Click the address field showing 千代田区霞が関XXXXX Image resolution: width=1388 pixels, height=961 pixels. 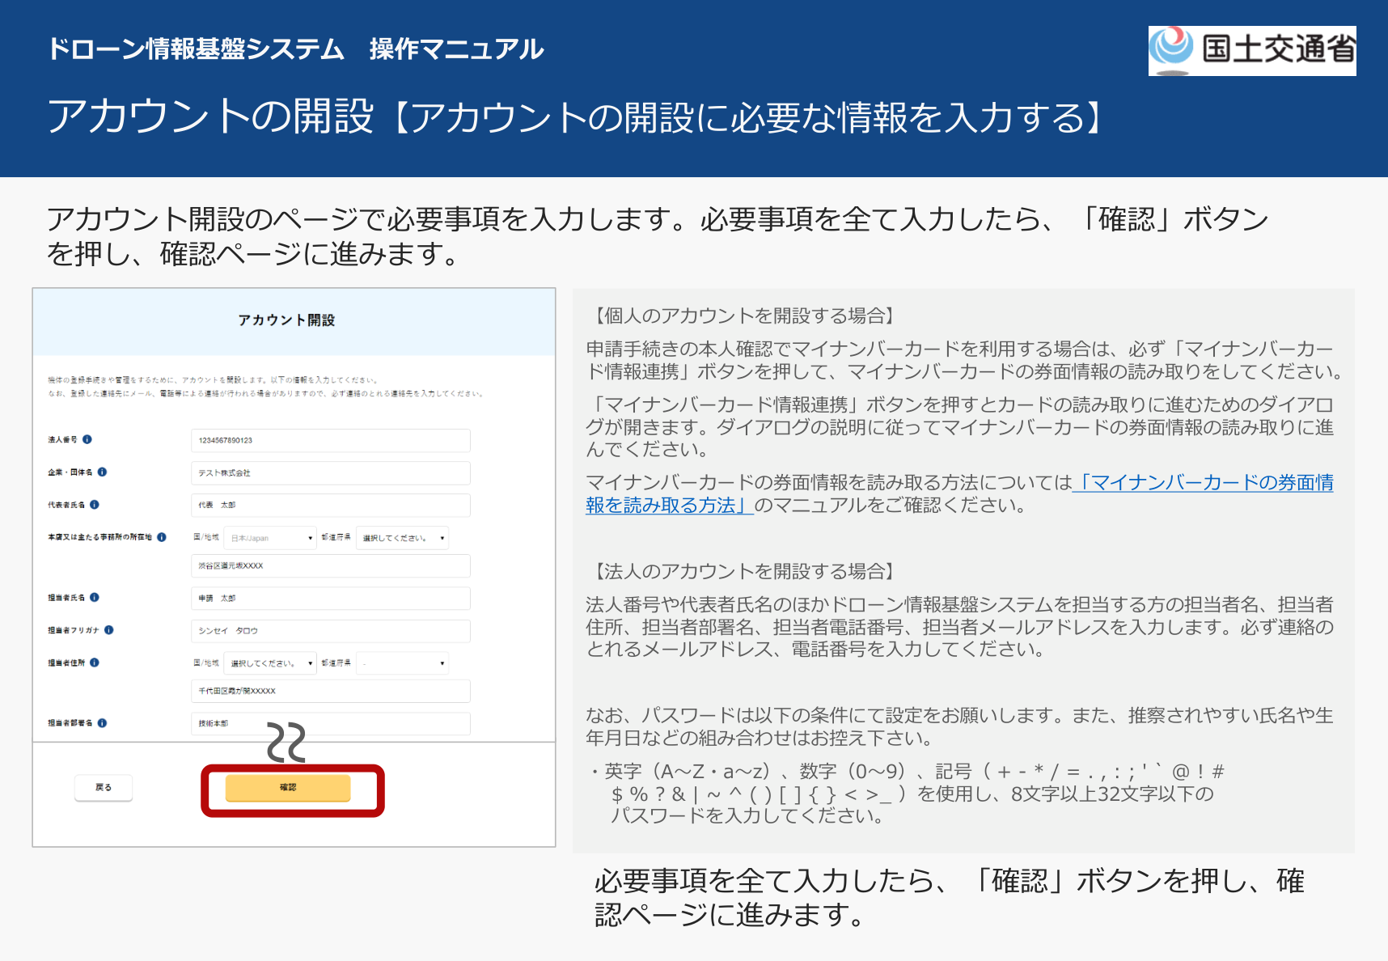pos(331,692)
